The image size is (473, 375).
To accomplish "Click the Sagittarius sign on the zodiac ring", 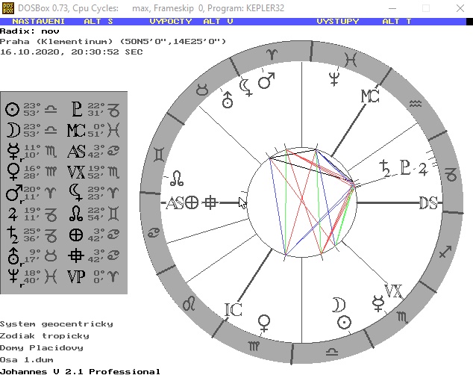I will [445, 252].
